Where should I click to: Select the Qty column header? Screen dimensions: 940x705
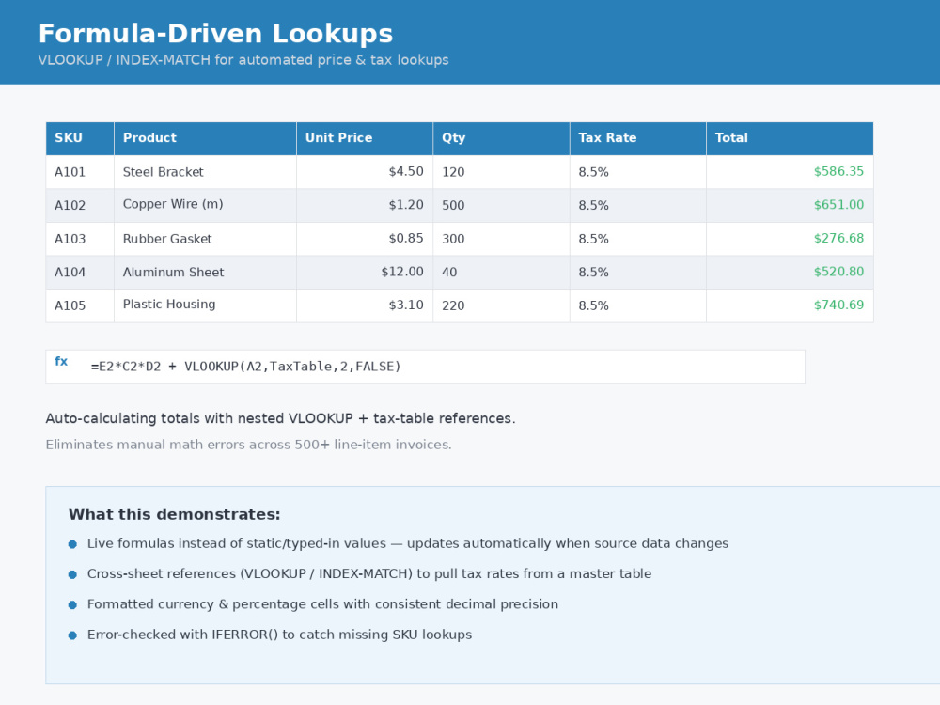click(x=502, y=138)
